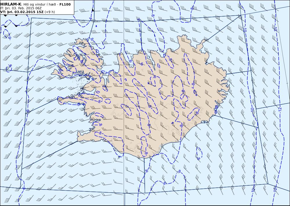The width and height of the screenshot is (290, 206).
Task: Click the VT: þri. 03.02.2015 15Z valid time
Action: pos(22,12)
